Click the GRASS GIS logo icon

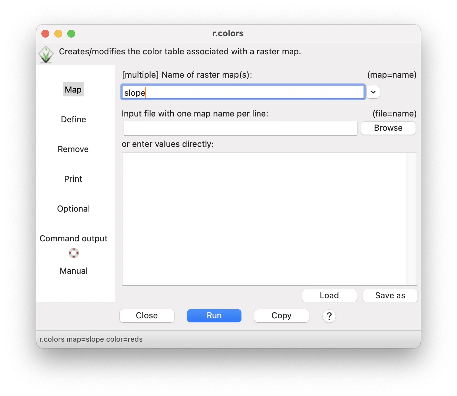coord(46,54)
